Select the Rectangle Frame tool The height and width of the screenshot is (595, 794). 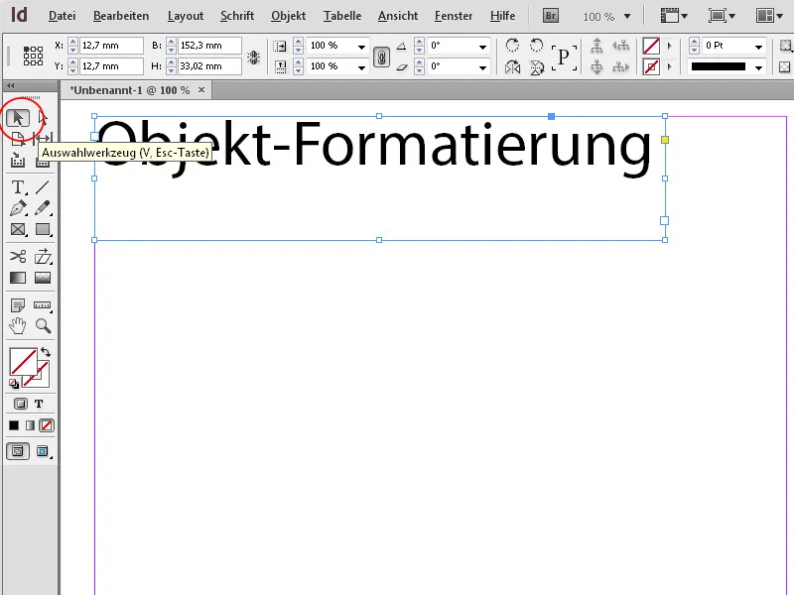(x=18, y=229)
